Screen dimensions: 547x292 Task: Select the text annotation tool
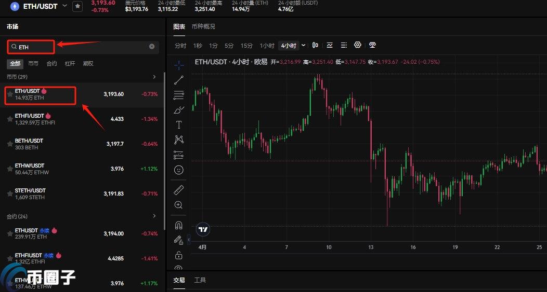tap(179, 125)
